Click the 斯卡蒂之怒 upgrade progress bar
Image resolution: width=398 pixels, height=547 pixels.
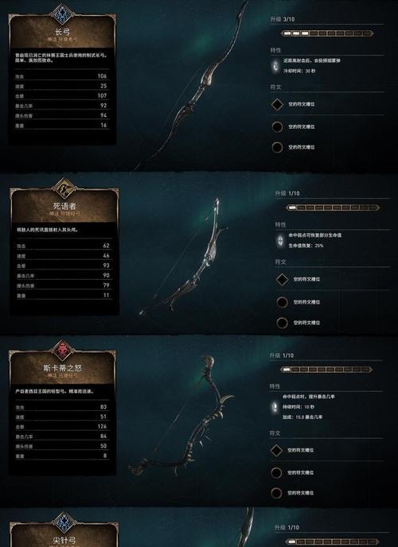click(x=326, y=370)
